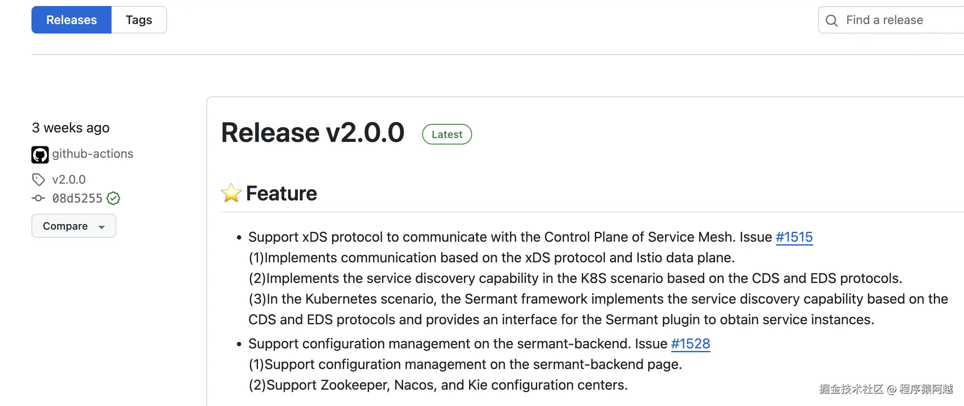Click the 3 weeks ago timestamp

coord(71,128)
